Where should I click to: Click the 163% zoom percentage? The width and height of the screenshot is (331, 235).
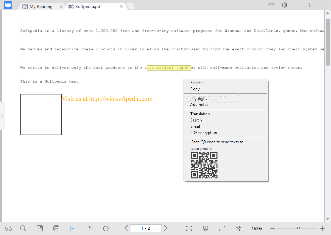257,228
